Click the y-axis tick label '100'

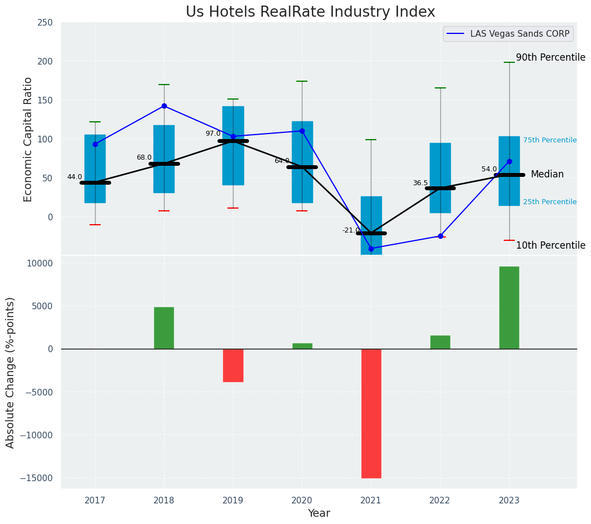45,139
